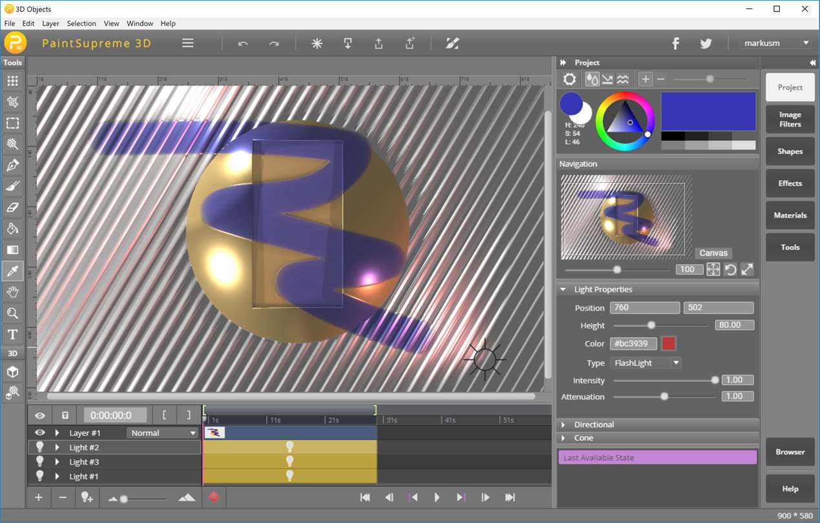Viewport: 820px width, 523px height.
Task: Open the Twitter share icon
Action: 706,43
